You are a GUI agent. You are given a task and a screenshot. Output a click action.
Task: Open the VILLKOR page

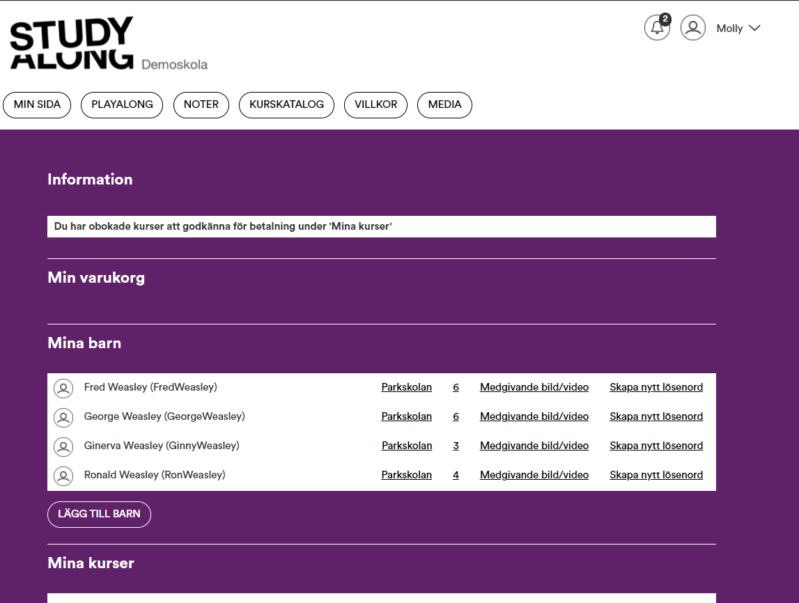pos(375,105)
